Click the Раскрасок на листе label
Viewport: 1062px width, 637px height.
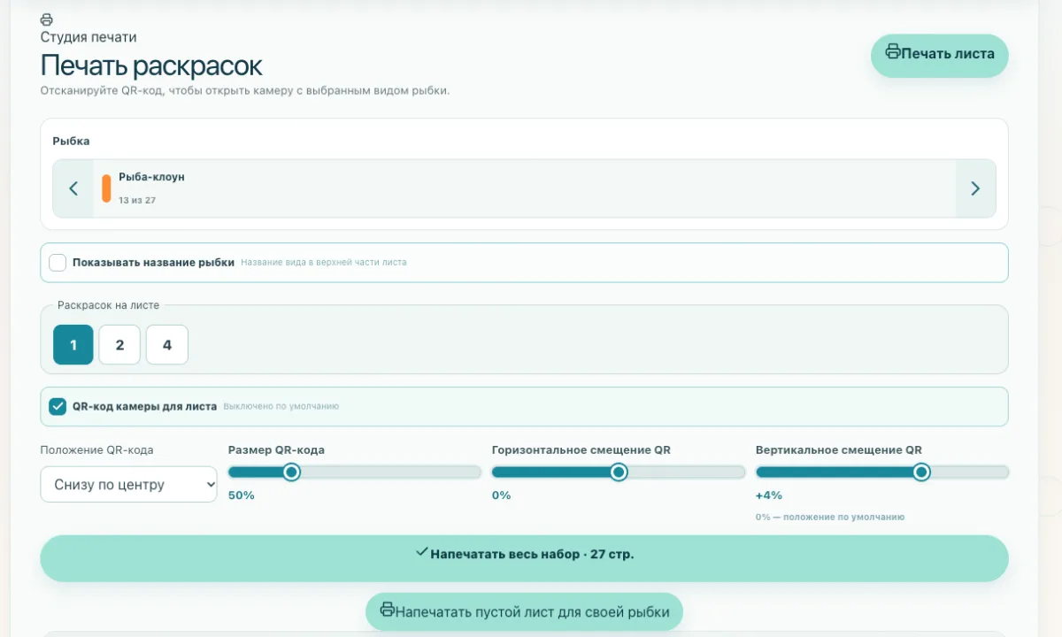(109, 305)
